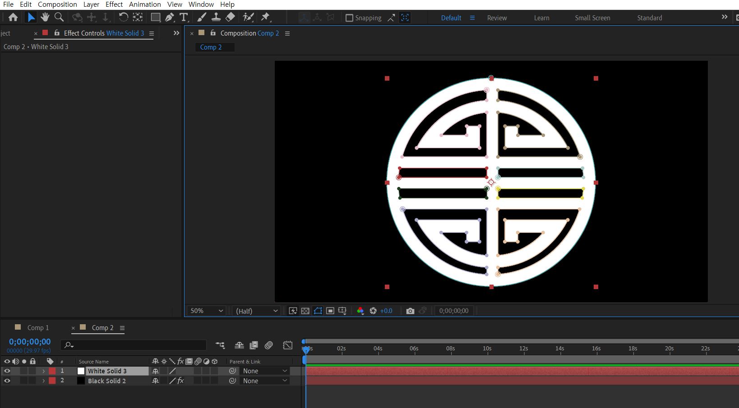Switch to the Comp 1 timeline tab
This screenshot has height=408, width=739.
[38, 328]
